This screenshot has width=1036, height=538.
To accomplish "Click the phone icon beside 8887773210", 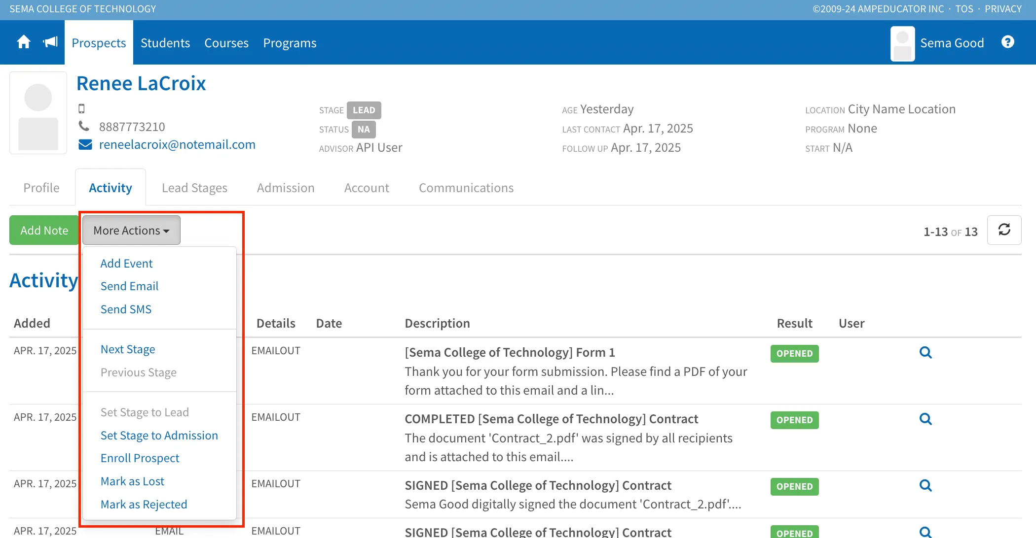I will click(x=84, y=127).
